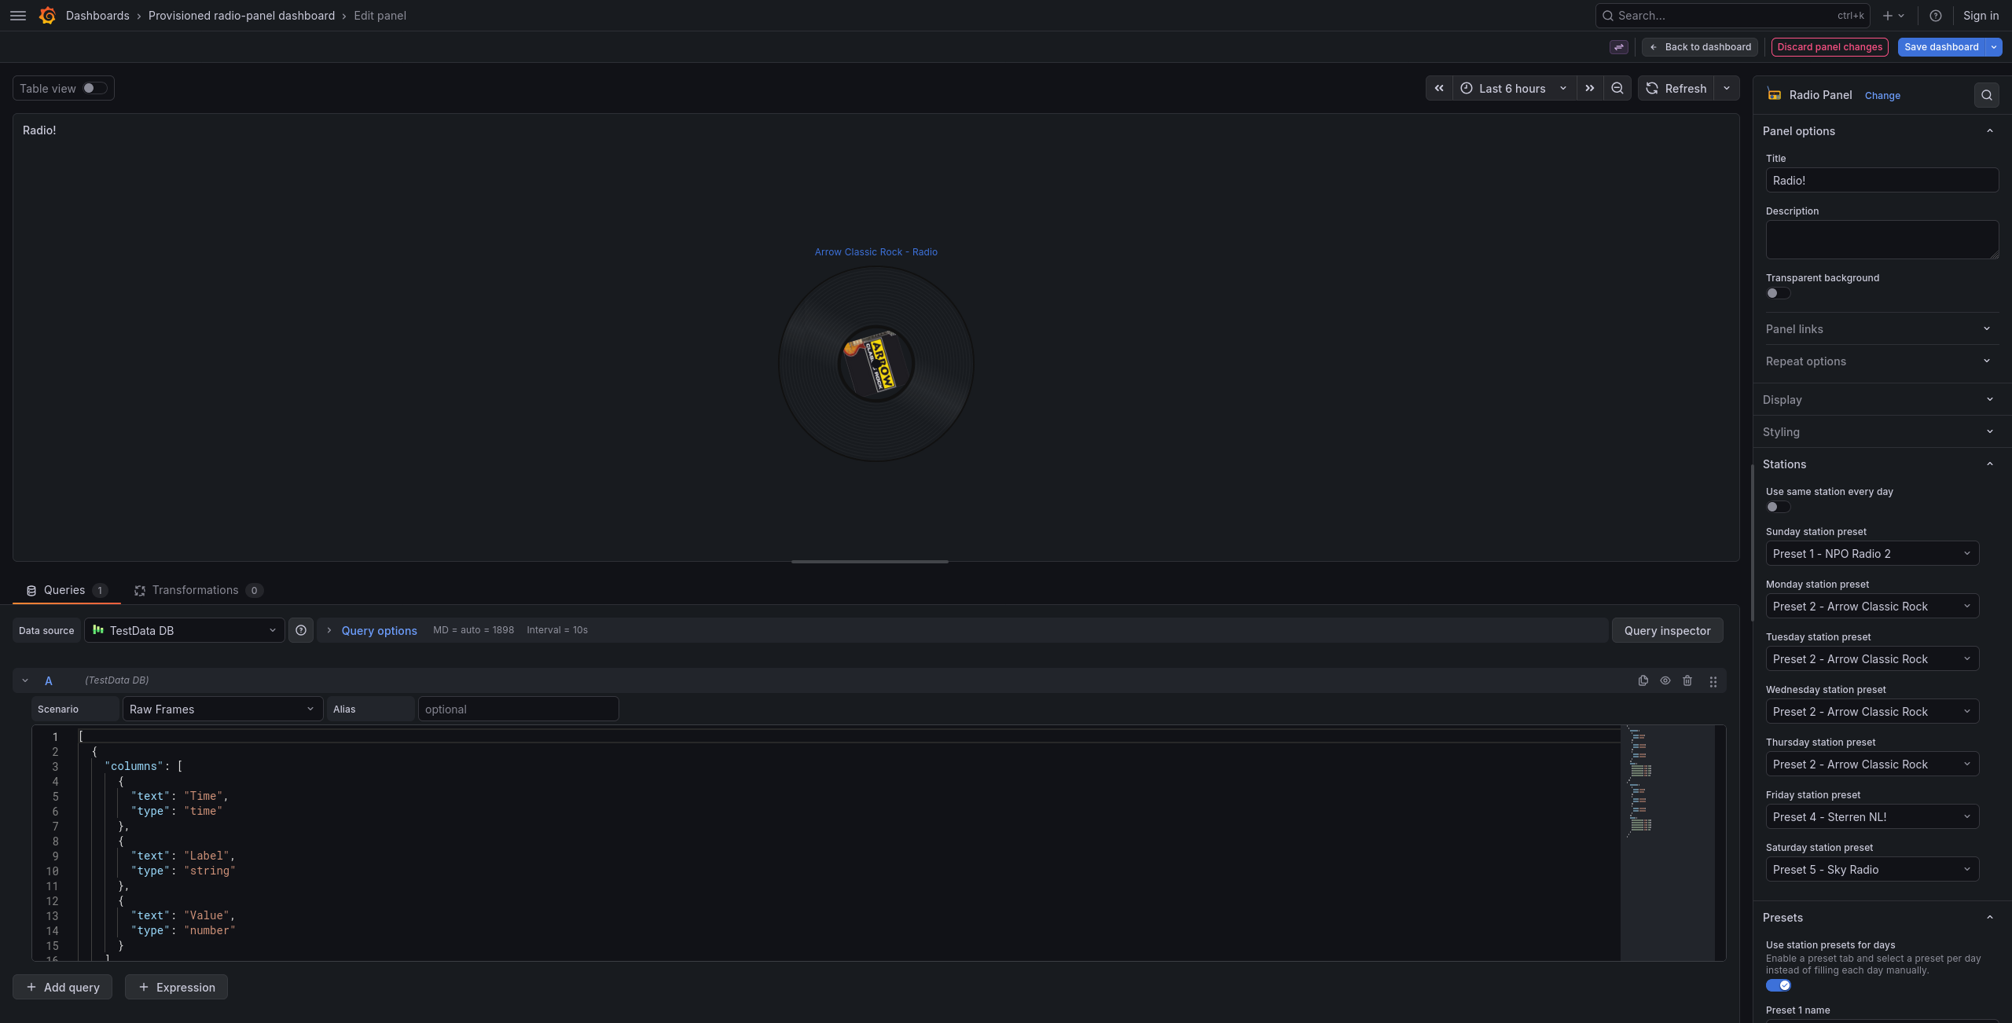Image resolution: width=2012 pixels, height=1023 pixels.
Task: Open the hamburger navigation menu
Action: (x=17, y=16)
